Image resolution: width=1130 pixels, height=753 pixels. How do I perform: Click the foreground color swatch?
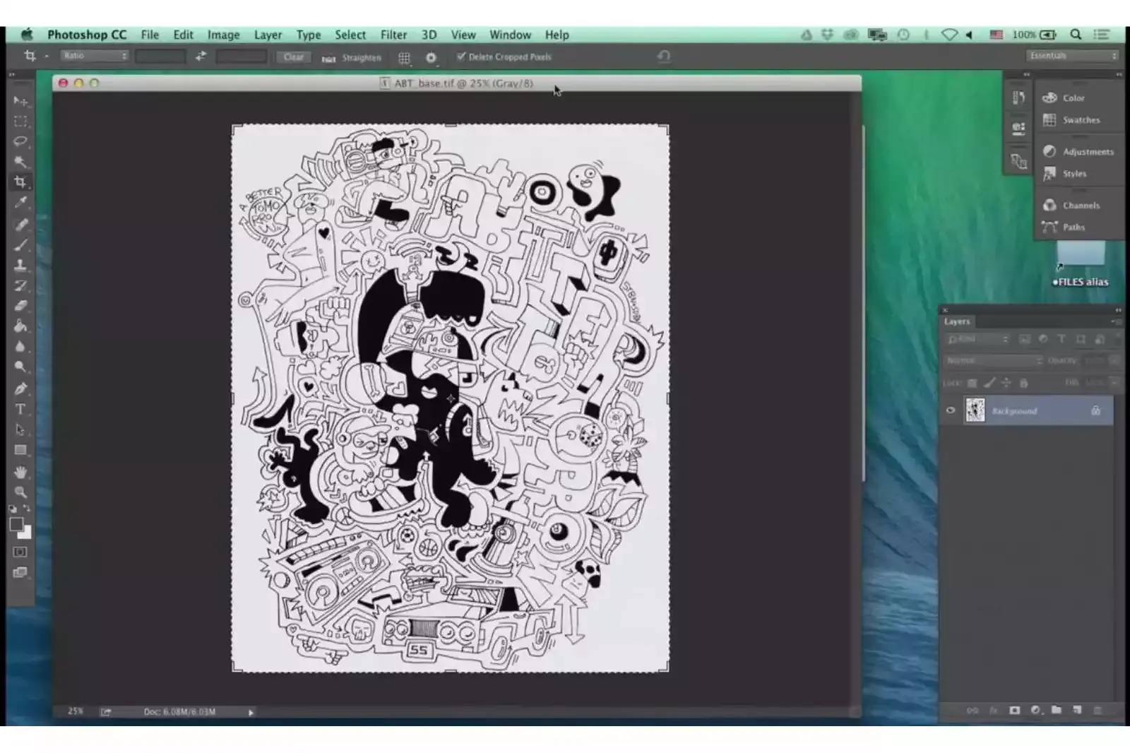[x=16, y=524]
